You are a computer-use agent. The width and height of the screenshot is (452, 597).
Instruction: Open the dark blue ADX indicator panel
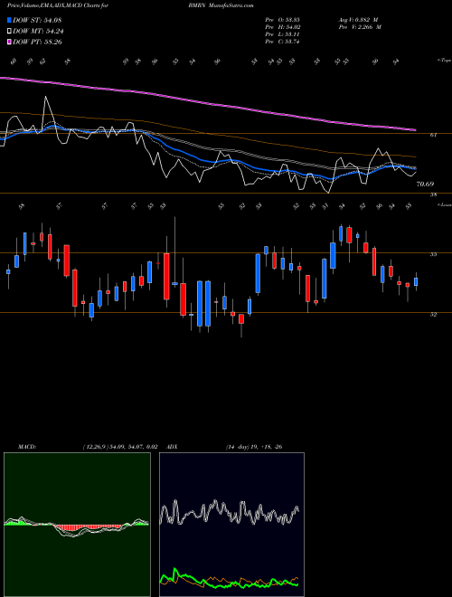click(231, 525)
